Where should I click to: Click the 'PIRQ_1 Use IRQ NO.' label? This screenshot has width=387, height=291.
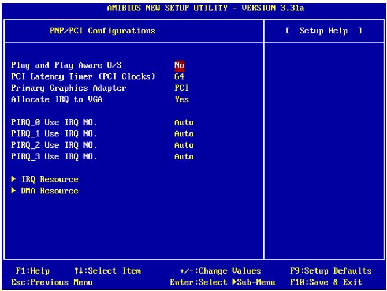pos(54,133)
